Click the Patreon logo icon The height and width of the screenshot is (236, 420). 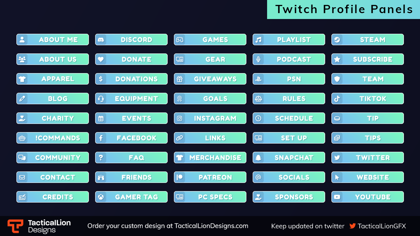(179, 177)
